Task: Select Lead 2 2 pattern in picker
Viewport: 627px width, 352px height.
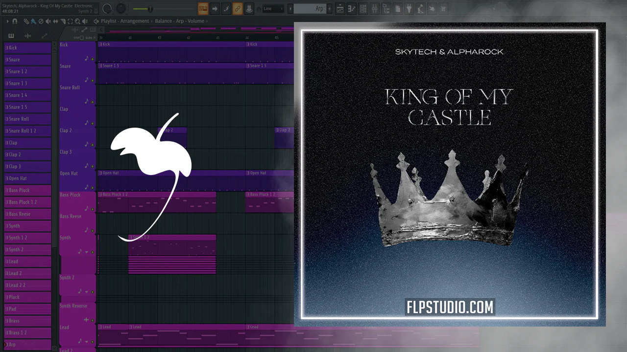Action: 27,285
